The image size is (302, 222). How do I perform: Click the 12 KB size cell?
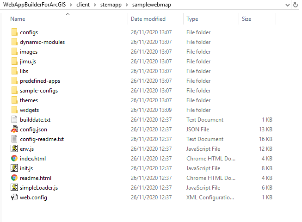pos(265,148)
